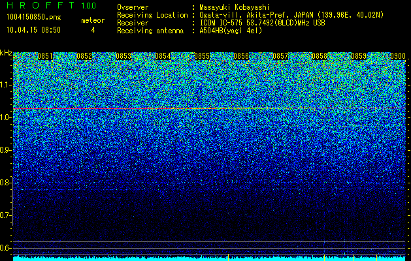Click the 0900 time marker
The image size is (411, 261).
(398, 56)
